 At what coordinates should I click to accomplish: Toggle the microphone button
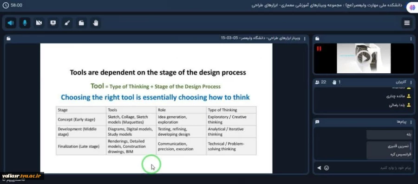25,23
